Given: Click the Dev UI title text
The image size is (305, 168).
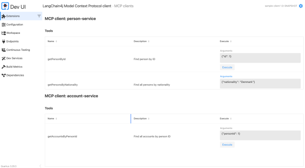Looking at the screenshot, I should 18,7.
